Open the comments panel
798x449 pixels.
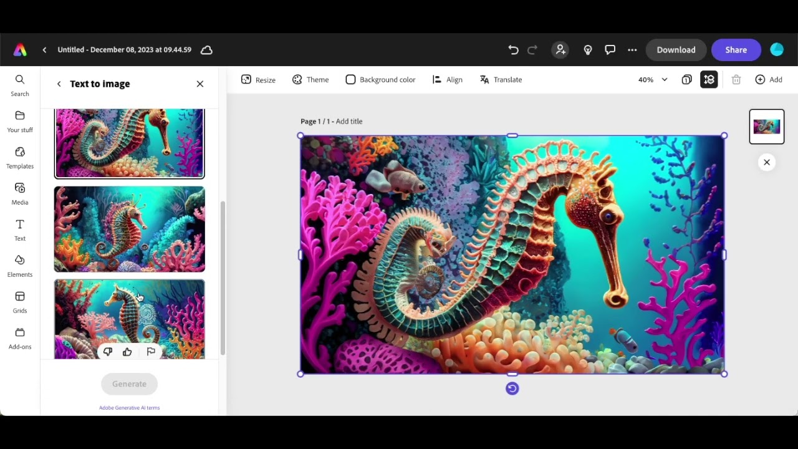pyautogui.click(x=610, y=50)
